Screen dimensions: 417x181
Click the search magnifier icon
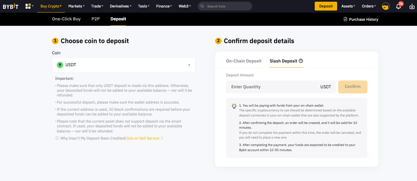203,6
